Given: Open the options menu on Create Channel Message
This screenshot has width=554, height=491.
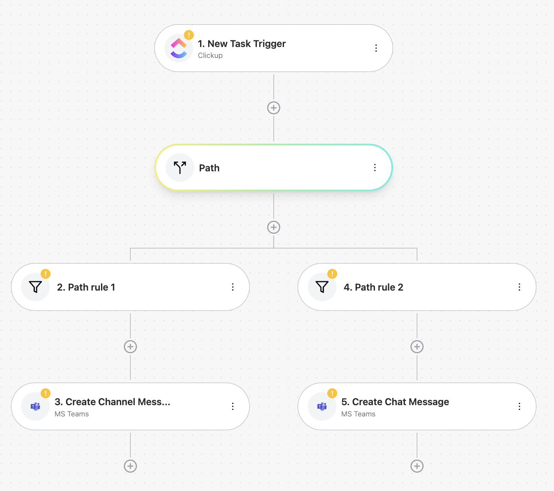Looking at the screenshot, I should pyautogui.click(x=233, y=406).
